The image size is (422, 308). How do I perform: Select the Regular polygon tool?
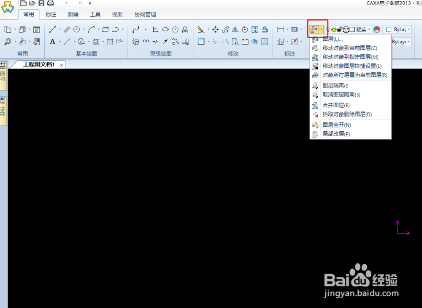pos(175,29)
